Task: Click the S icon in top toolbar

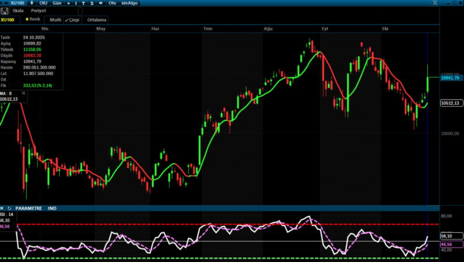Action: tap(92, 3)
